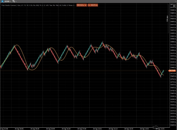Click the blue US100 symbol icon
The width and height of the screenshot is (177, 130).
pos(2,1)
